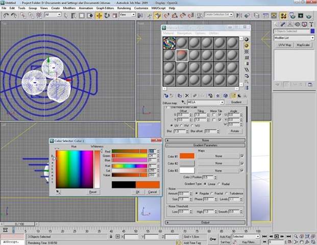Click the Rotate button
The height and width of the screenshot is (245, 317).
pyautogui.click(x=234, y=131)
